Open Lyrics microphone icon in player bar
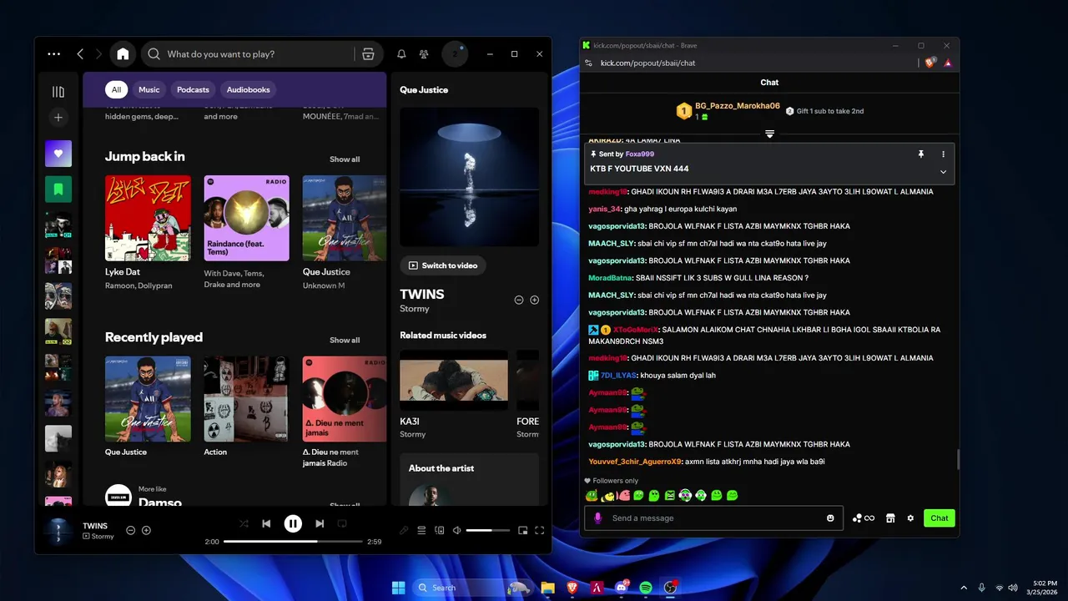 [x=404, y=530]
